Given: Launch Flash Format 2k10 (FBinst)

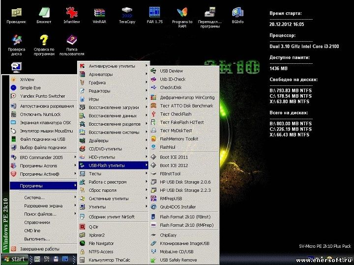Looking at the screenshot, I should click(x=184, y=217).
